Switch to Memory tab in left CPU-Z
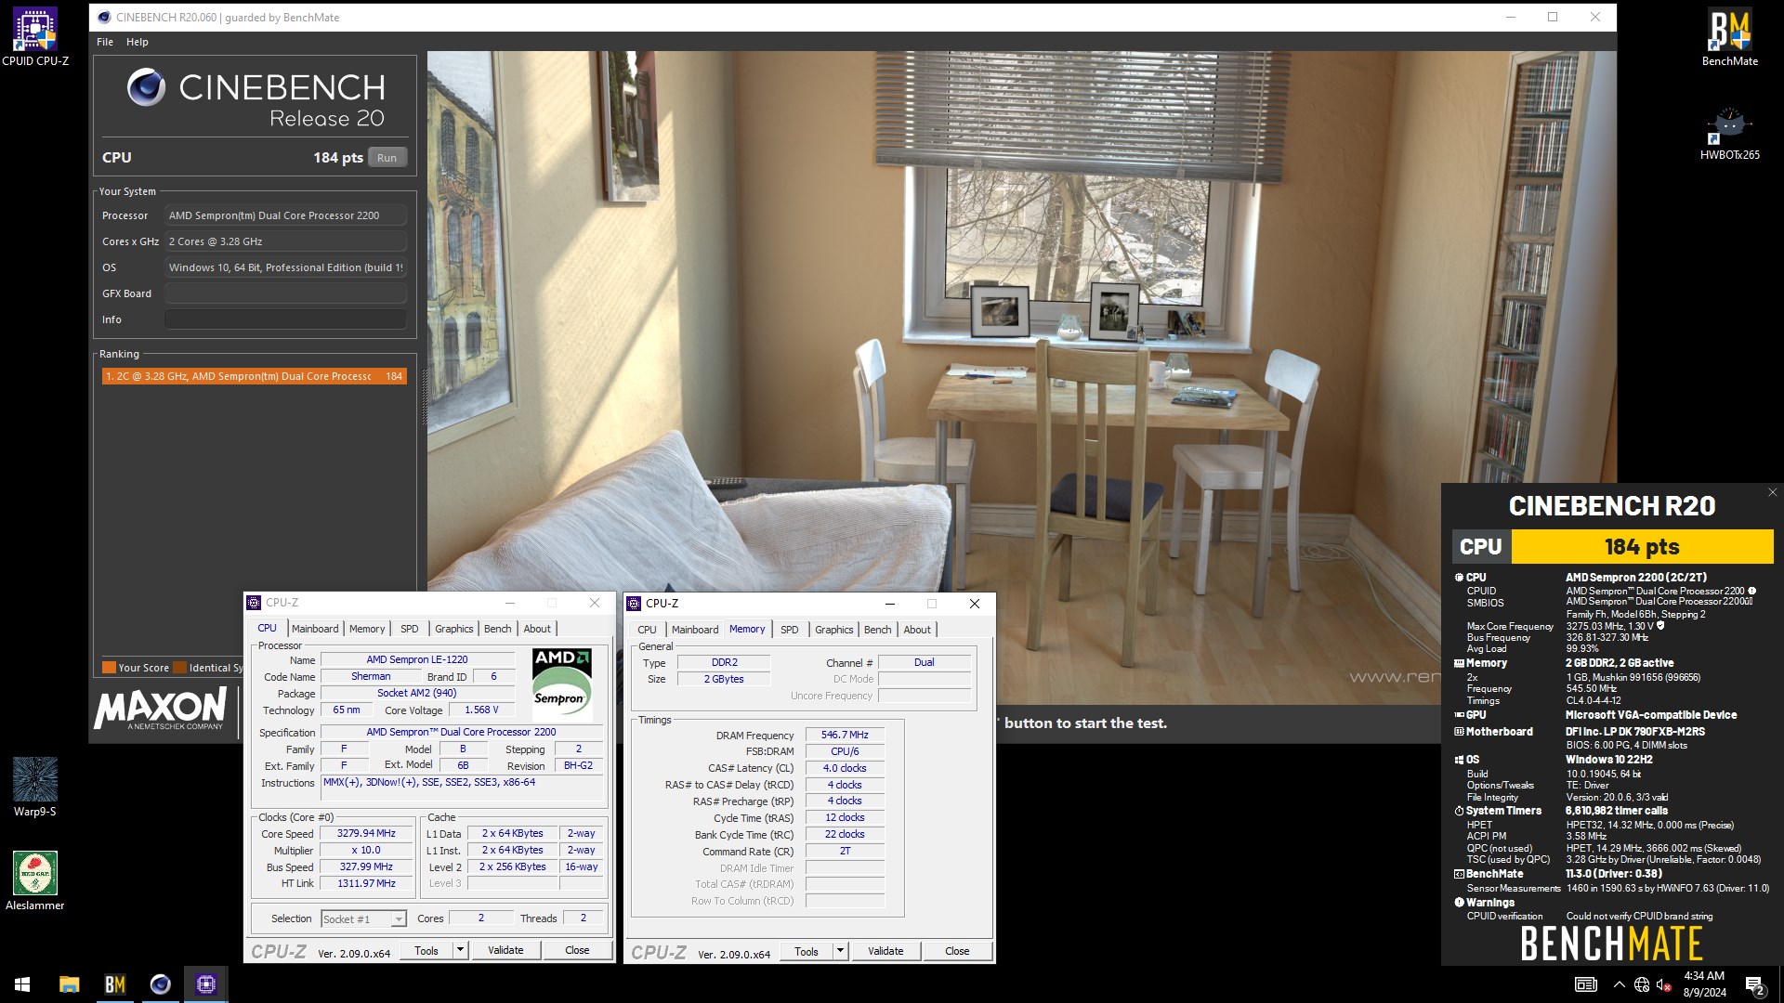This screenshot has width=1784, height=1003. (367, 629)
